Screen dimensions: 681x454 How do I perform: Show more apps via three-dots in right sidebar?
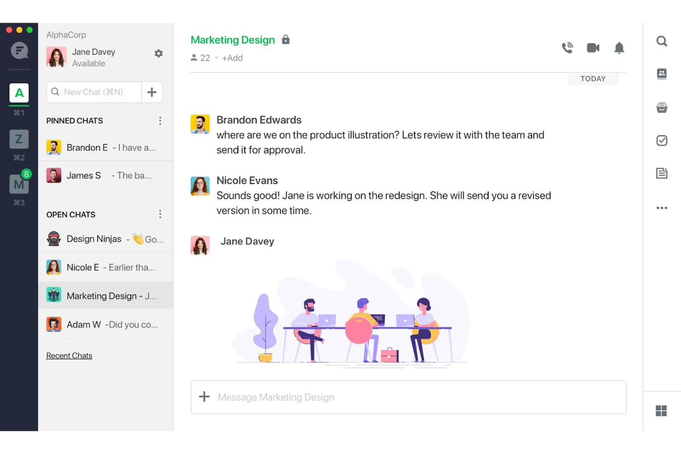coord(662,208)
